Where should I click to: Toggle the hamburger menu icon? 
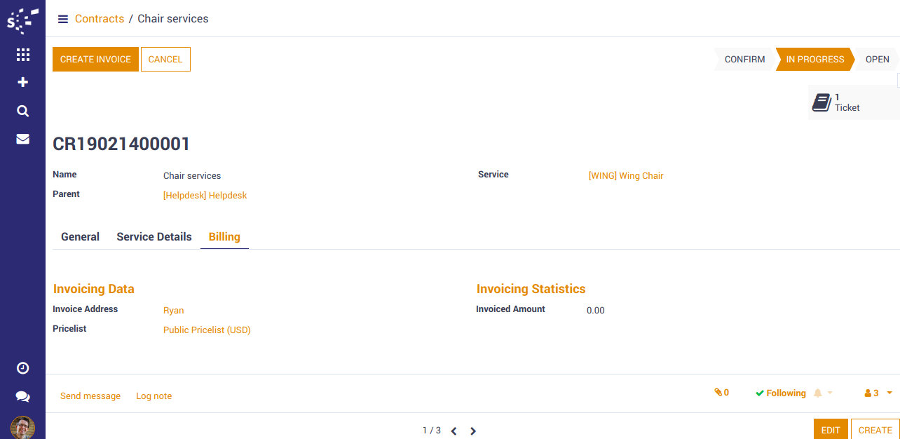point(63,19)
